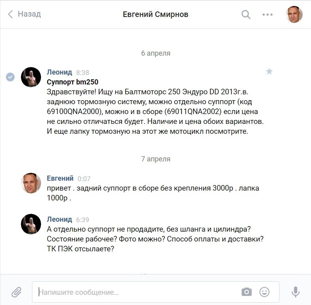Open Евгений's name link at 0:07
This screenshot has height=305, width=311.
point(60,178)
